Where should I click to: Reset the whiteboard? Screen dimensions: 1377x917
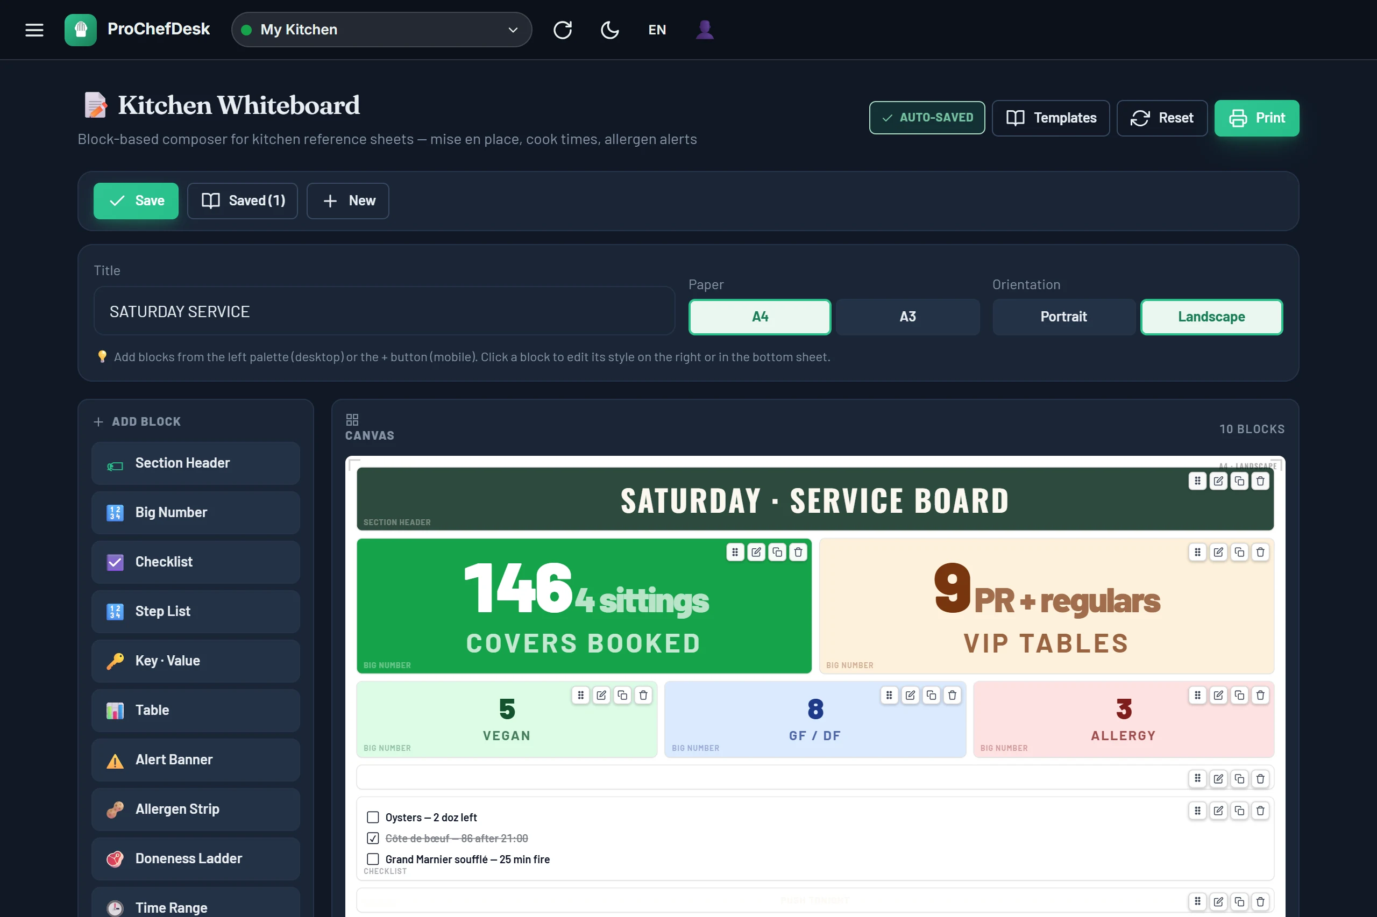1162,118
